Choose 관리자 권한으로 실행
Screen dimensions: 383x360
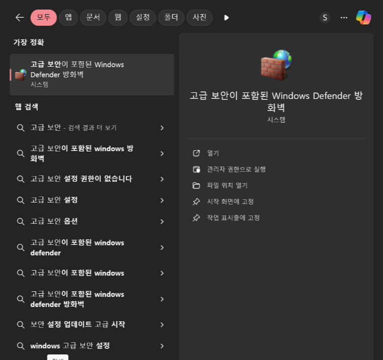(x=236, y=169)
